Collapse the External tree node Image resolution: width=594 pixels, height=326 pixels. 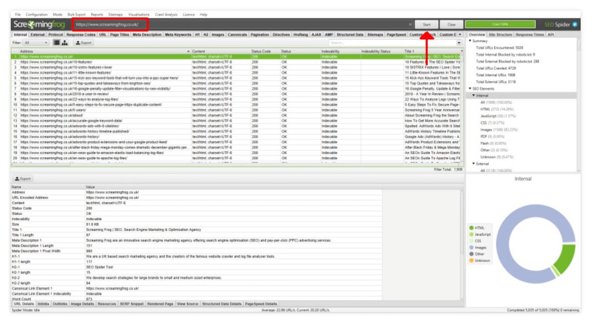(x=474, y=163)
